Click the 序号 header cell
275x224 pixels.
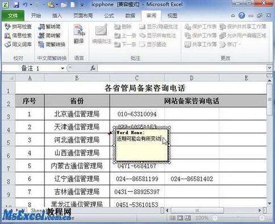(x=30, y=101)
